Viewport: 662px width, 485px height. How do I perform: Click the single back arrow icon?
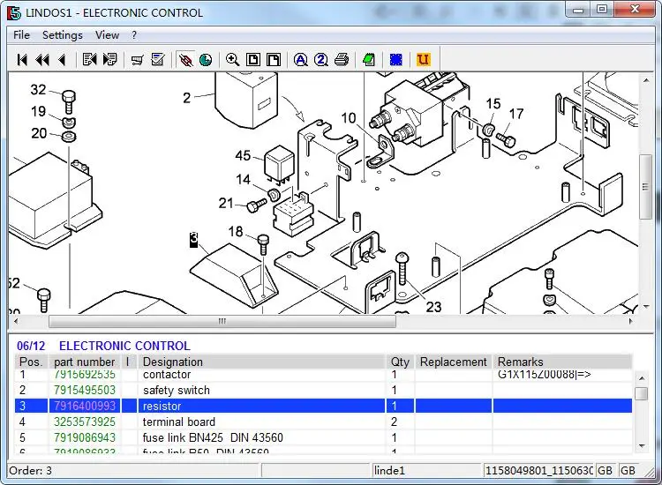pyautogui.click(x=62, y=60)
